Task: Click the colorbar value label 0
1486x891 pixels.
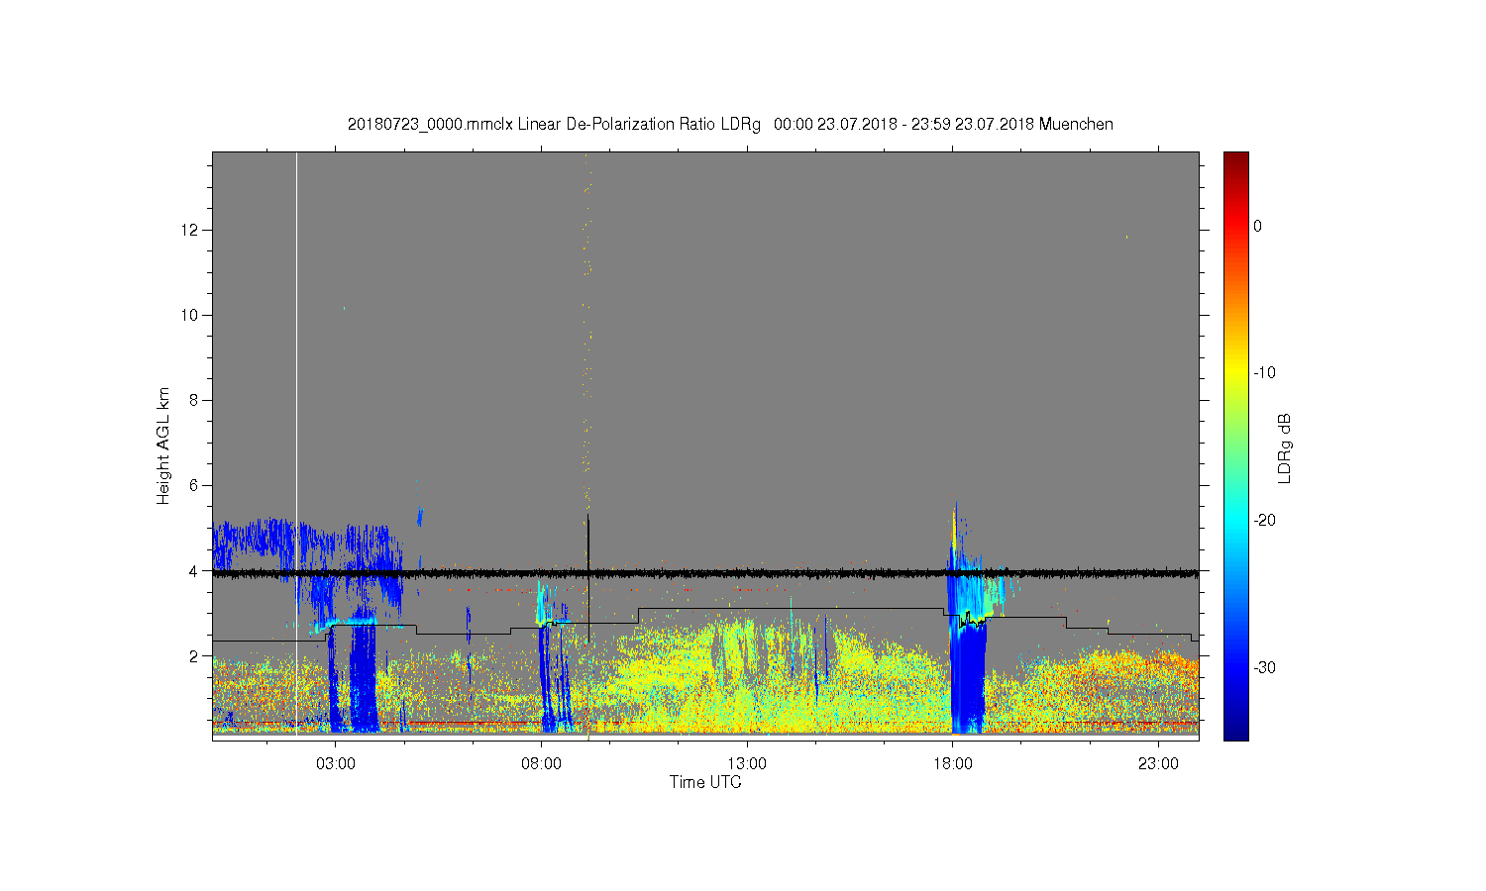Action: (1257, 226)
